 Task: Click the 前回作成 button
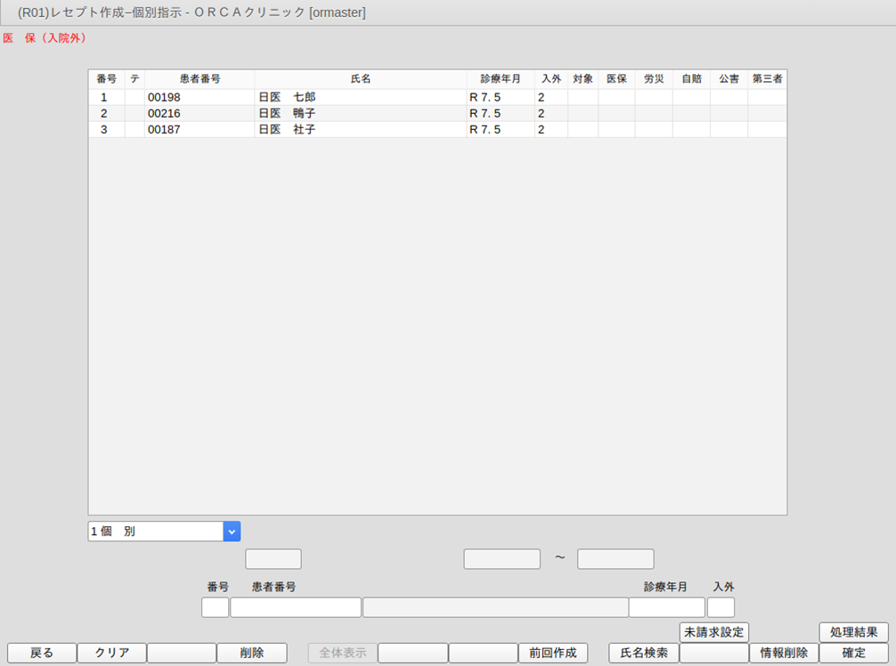553,653
